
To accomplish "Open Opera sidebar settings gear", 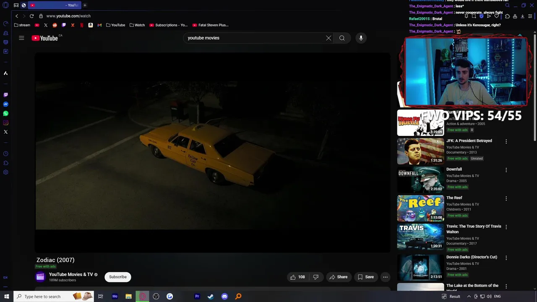I will tap(5, 172).
